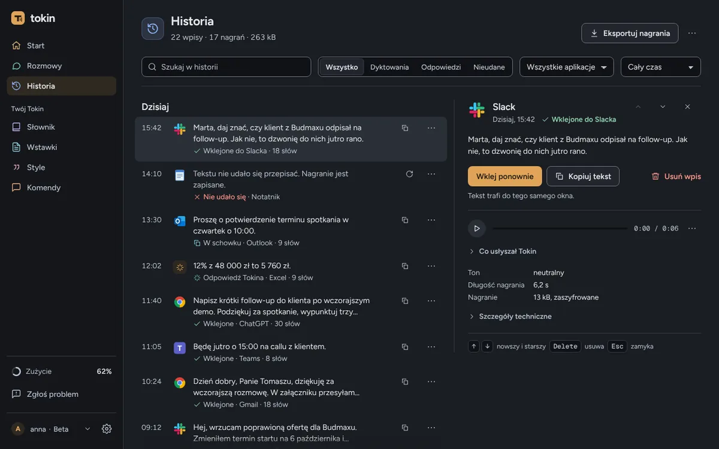
Task: Click the tokin logo in the sidebar
Action: pyautogui.click(x=33, y=18)
